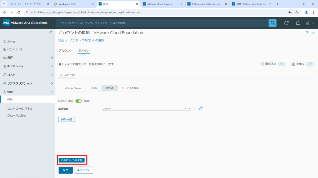
Task: Switch to the vSAN tab
Action: [x=94, y=88]
